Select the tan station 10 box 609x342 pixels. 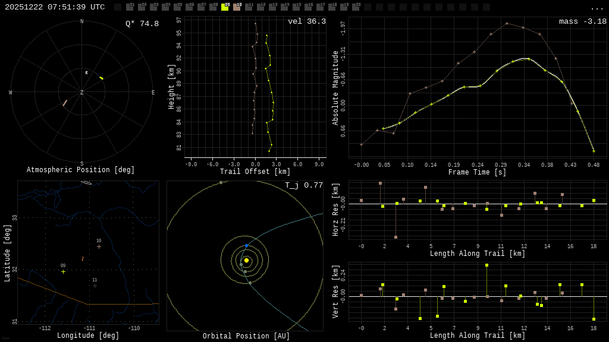click(237, 7)
